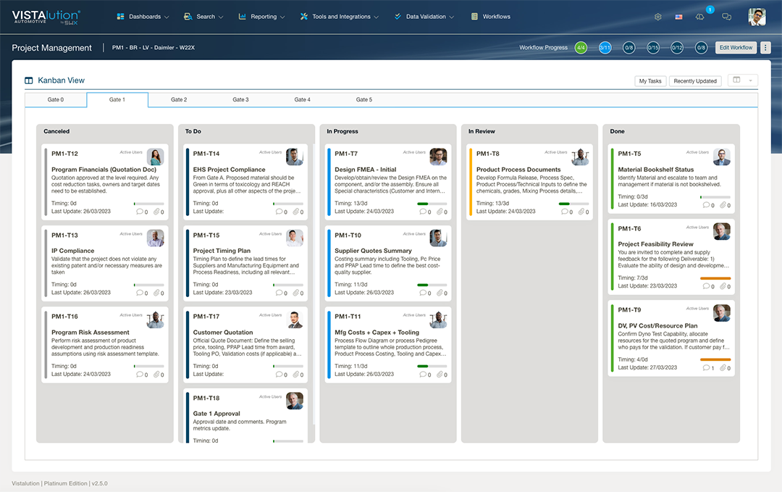The image size is (782, 492).
Task: Open the view layout dropdown
Action: point(742,80)
